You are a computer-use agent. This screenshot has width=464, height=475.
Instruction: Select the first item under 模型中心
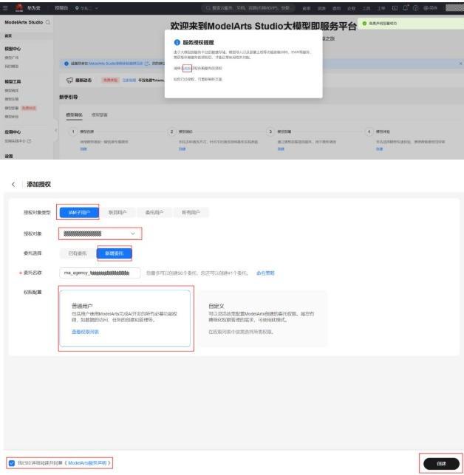coord(12,58)
